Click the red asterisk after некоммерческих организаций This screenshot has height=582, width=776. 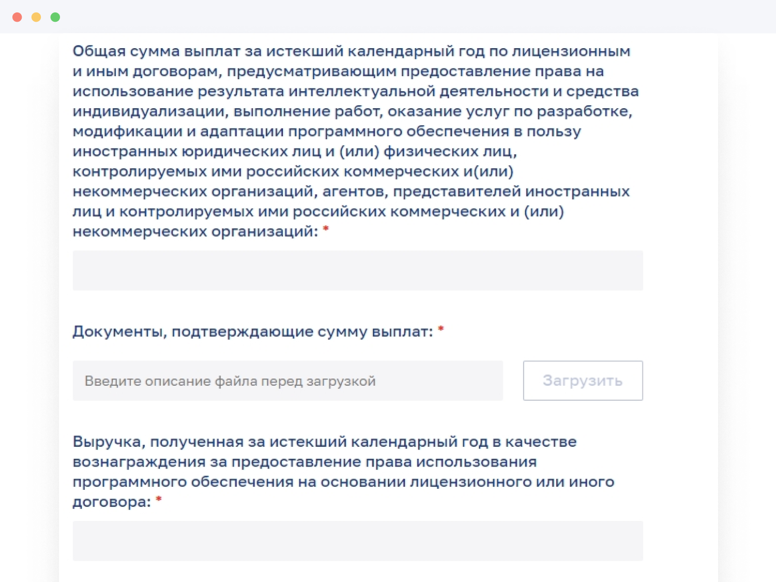click(x=326, y=229)
